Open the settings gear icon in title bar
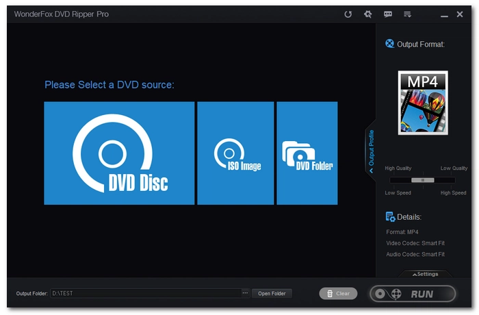Viewport: 479px width, 315px height. click(x=367, y=14)
